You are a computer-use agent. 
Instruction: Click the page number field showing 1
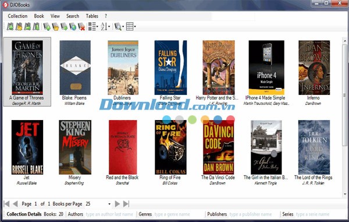click(x=35, y=204)
